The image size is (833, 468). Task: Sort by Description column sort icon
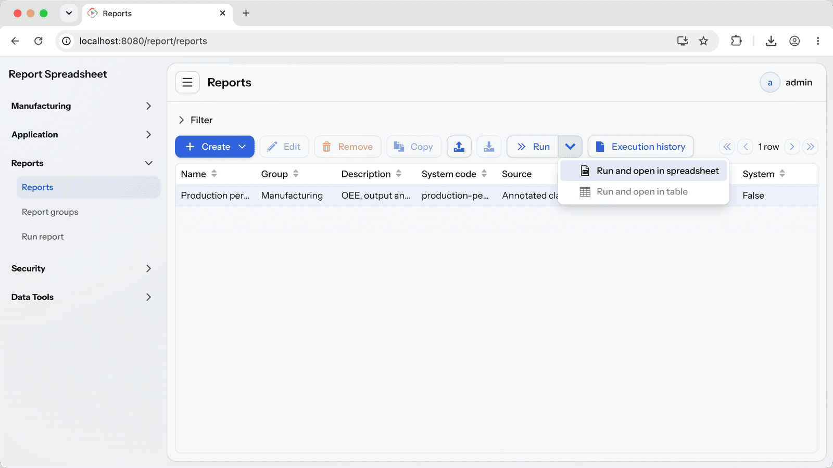pos(399,174)
